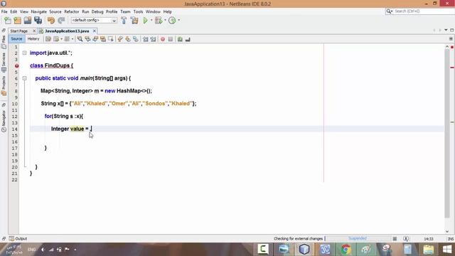Image resolution: width=455 pixels, height=256 pixels.
Task: Click the notifications icon in status bar
Action: pos(406,239)
